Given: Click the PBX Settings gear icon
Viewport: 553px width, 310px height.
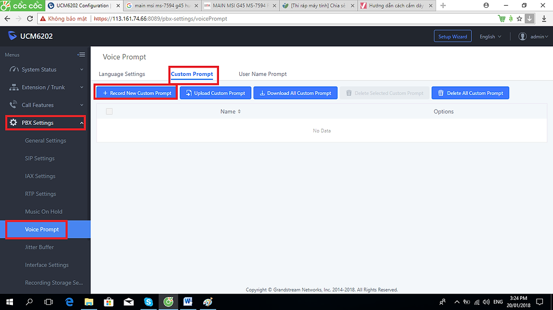Looking at the screenshot, I should 13,123.
